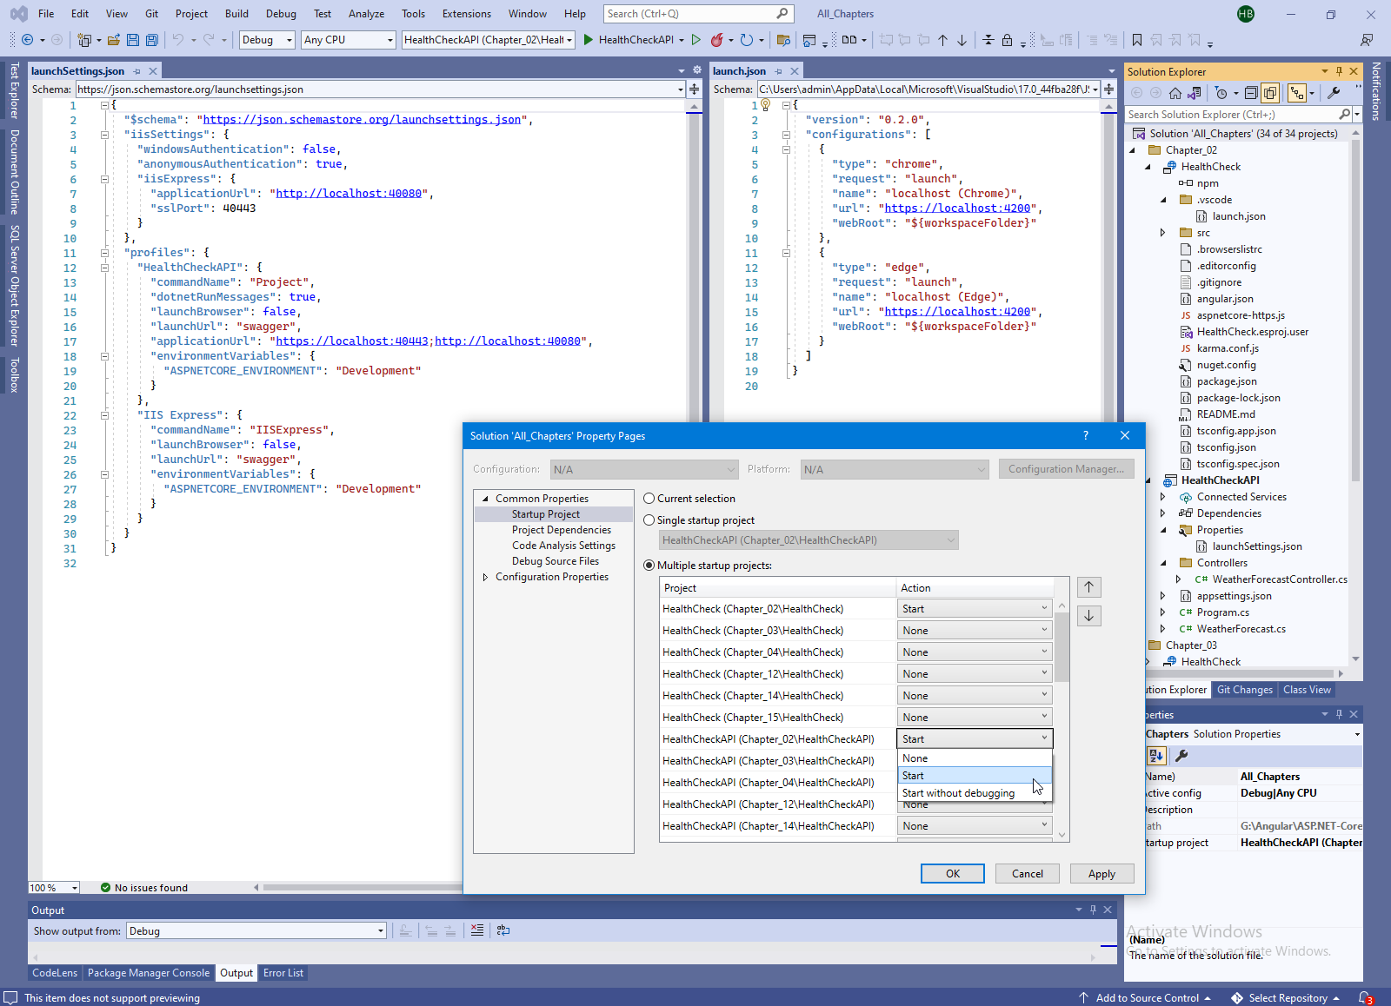Screen dimensions: 1391x1006
Task: Select the Current selection radio button
Action: tap(649, 499)
